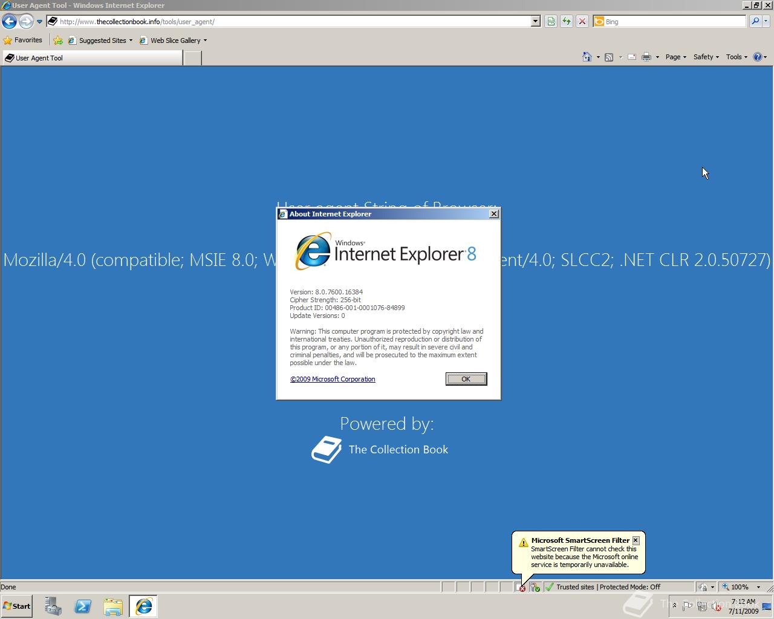This screenshot has width=774, height=619.
Task: Show hidden system tray icons
Action: point(674,606)
